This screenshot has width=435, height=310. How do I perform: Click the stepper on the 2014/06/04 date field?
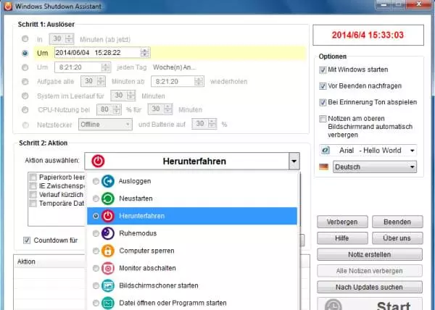(x=144, y=53)
